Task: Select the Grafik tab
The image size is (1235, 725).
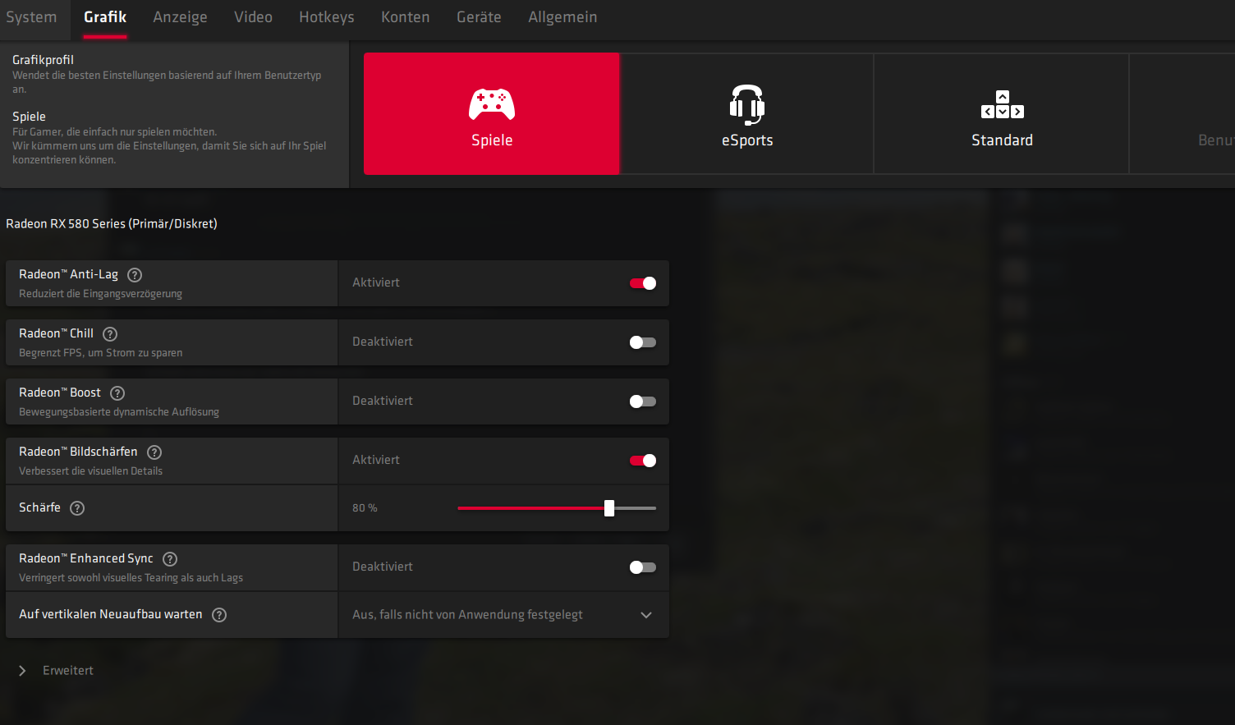Action: (105, 17)
